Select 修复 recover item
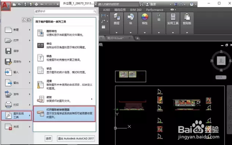The height and width of the screenshot is (145, 232). click(x=65, y=99)
